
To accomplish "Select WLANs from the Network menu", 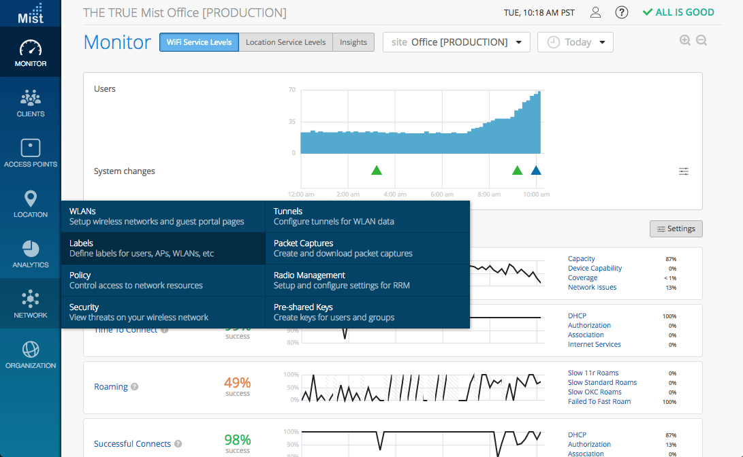I will pyautogui.click(x=163, y=216).
